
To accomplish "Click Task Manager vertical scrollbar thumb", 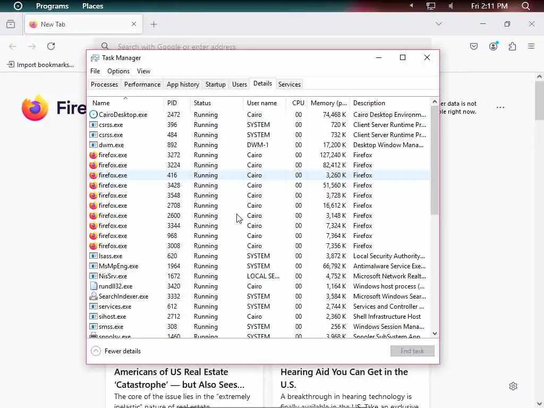I will [435, 160].
